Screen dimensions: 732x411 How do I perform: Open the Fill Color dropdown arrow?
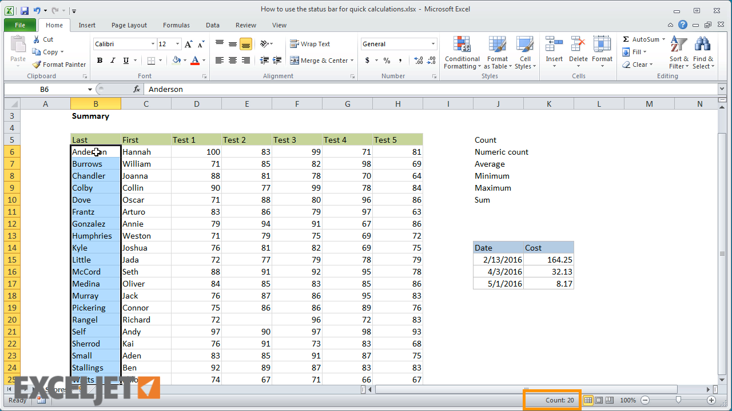(185, 60)
